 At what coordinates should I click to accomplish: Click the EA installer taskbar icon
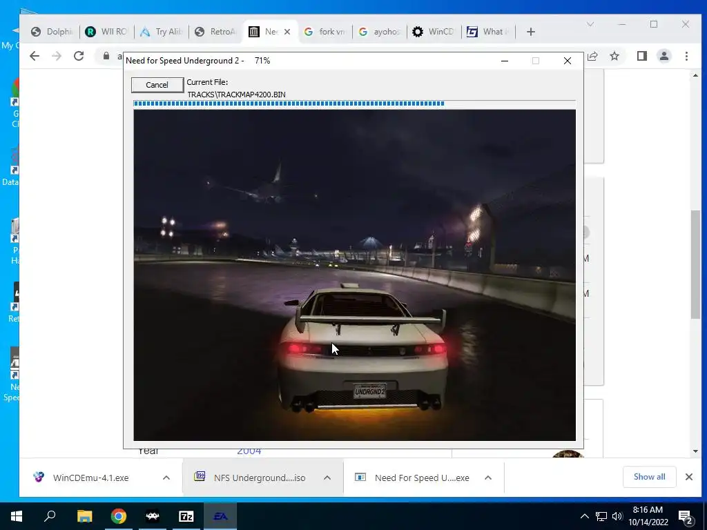(x=220, y=516)
